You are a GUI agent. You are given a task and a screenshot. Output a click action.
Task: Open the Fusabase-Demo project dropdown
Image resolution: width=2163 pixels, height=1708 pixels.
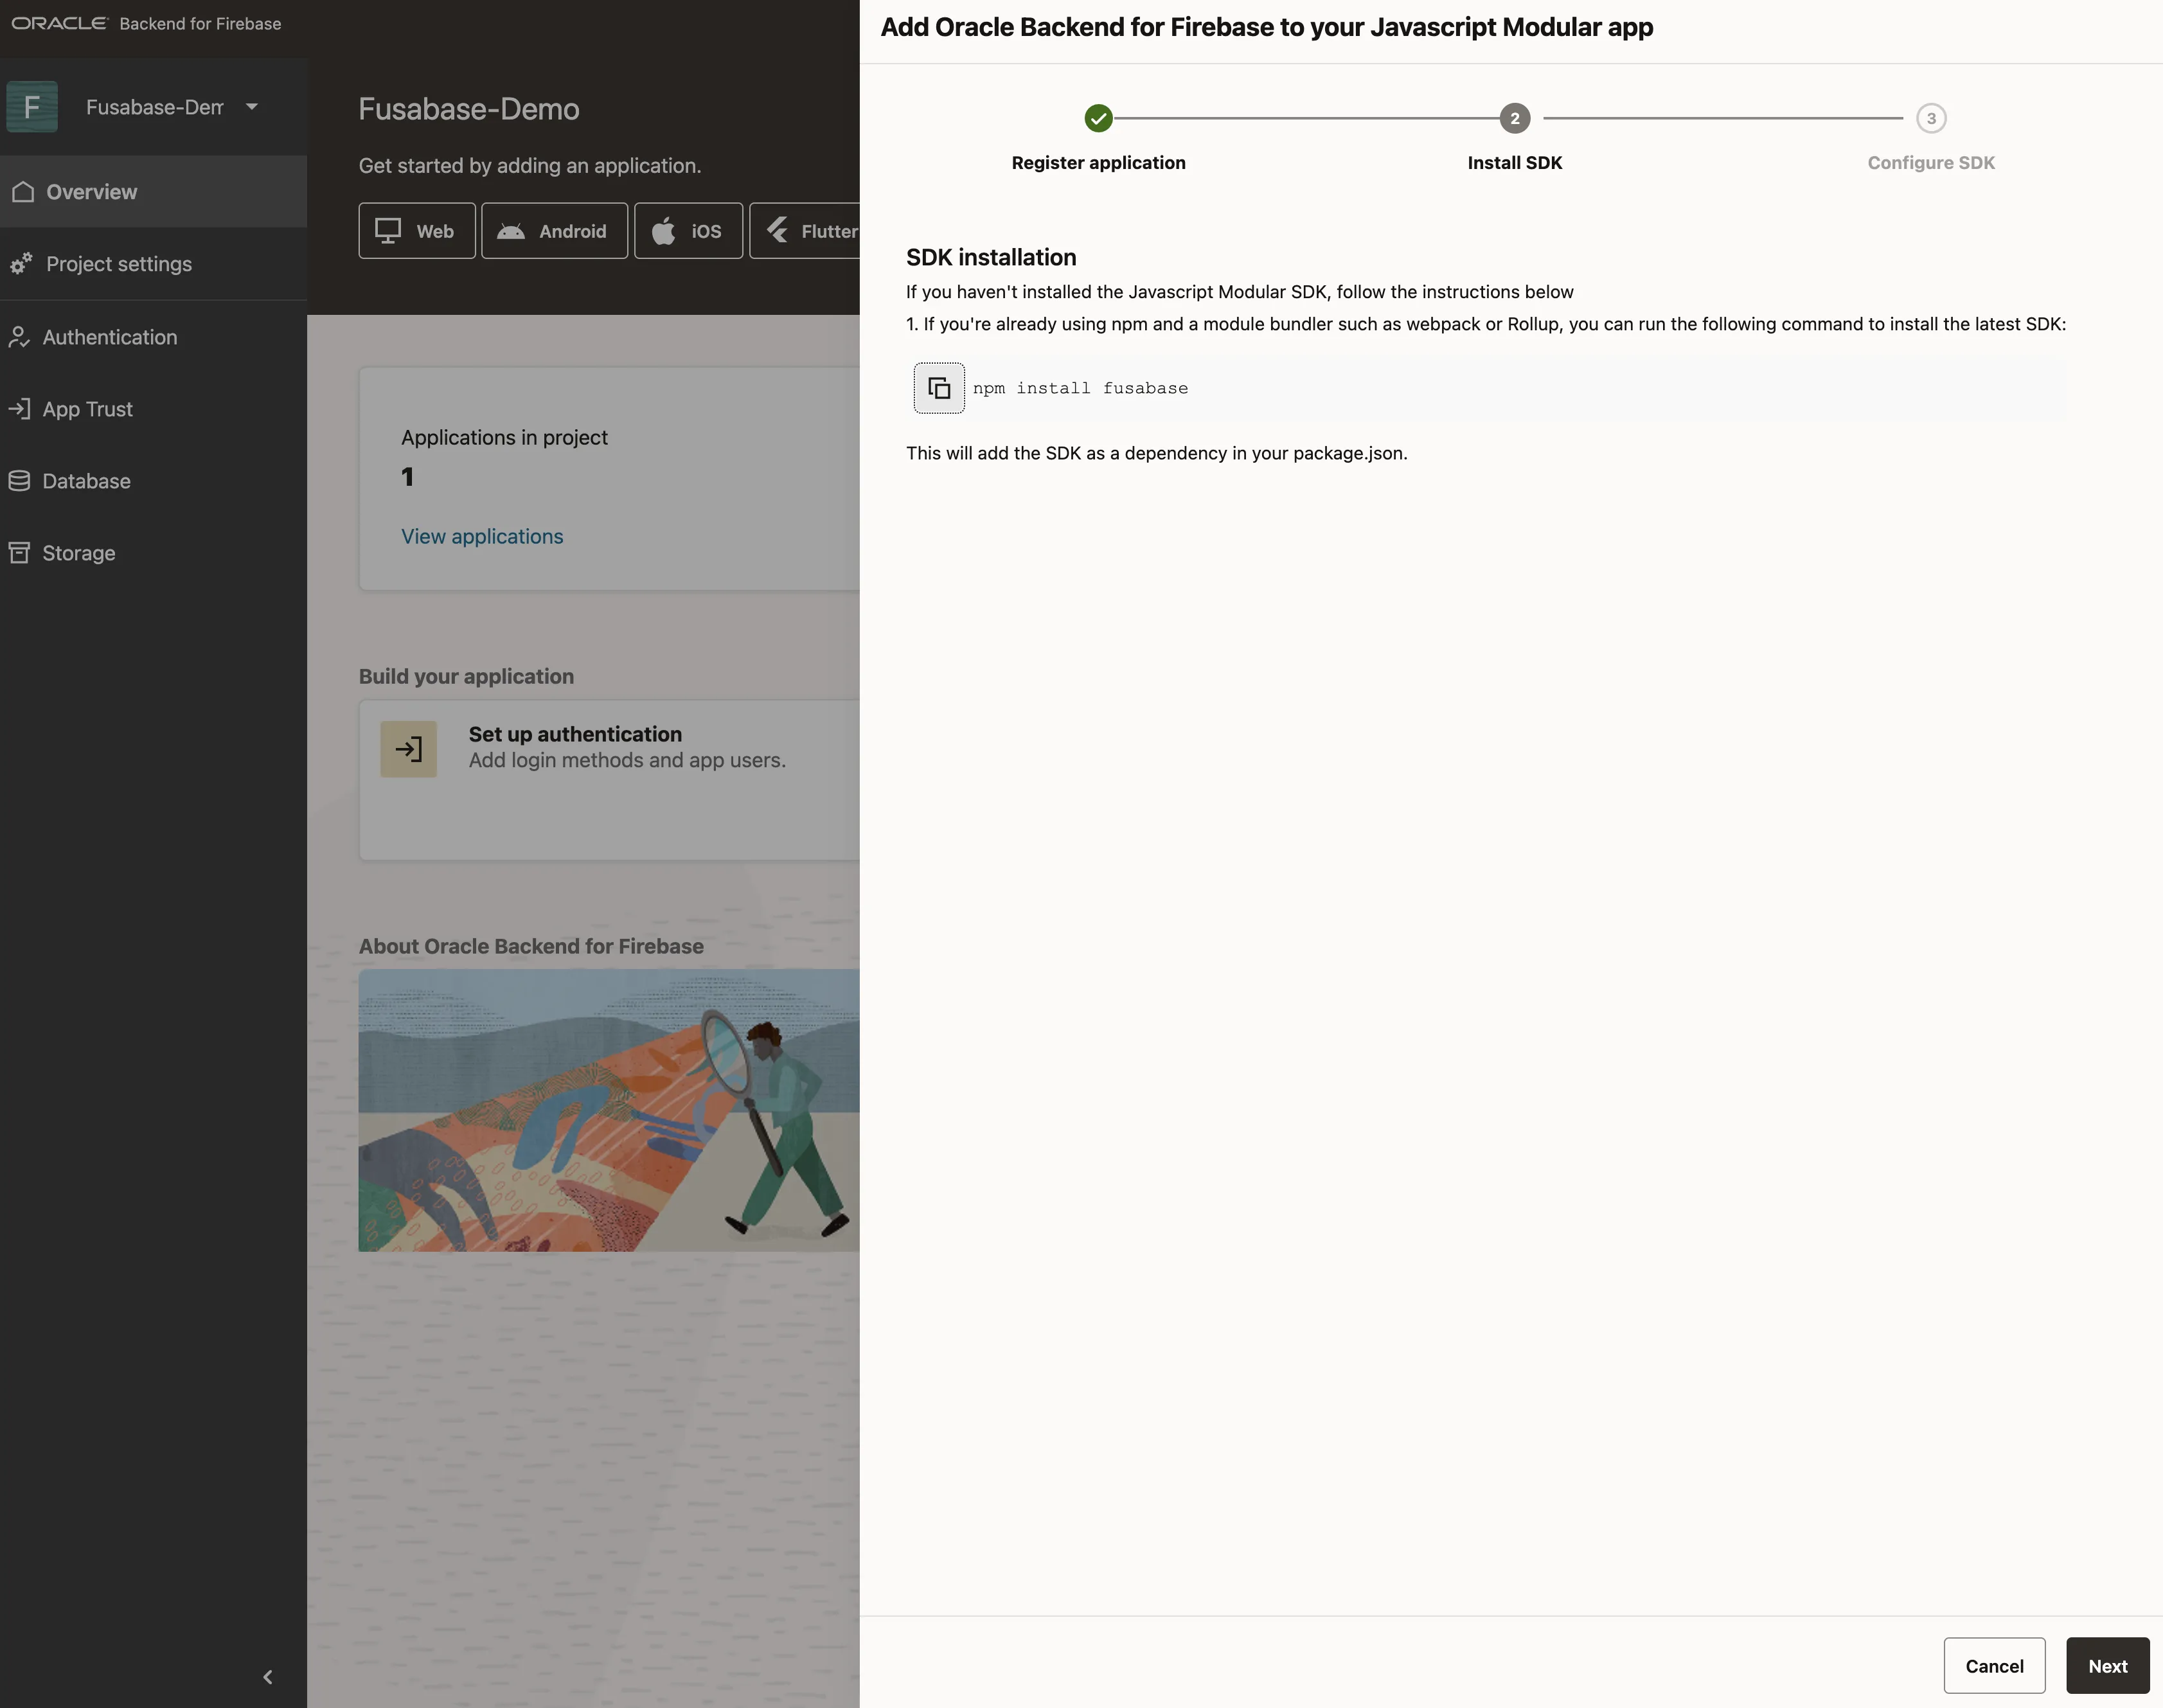(252, 107)
